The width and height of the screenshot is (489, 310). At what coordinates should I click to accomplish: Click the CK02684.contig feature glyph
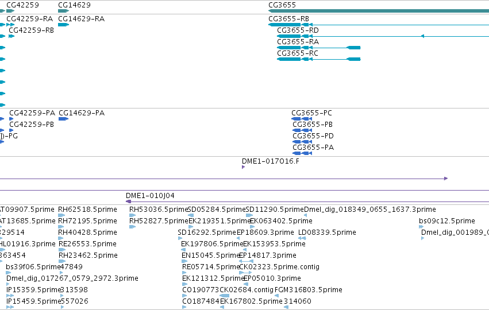coord(225,296)
